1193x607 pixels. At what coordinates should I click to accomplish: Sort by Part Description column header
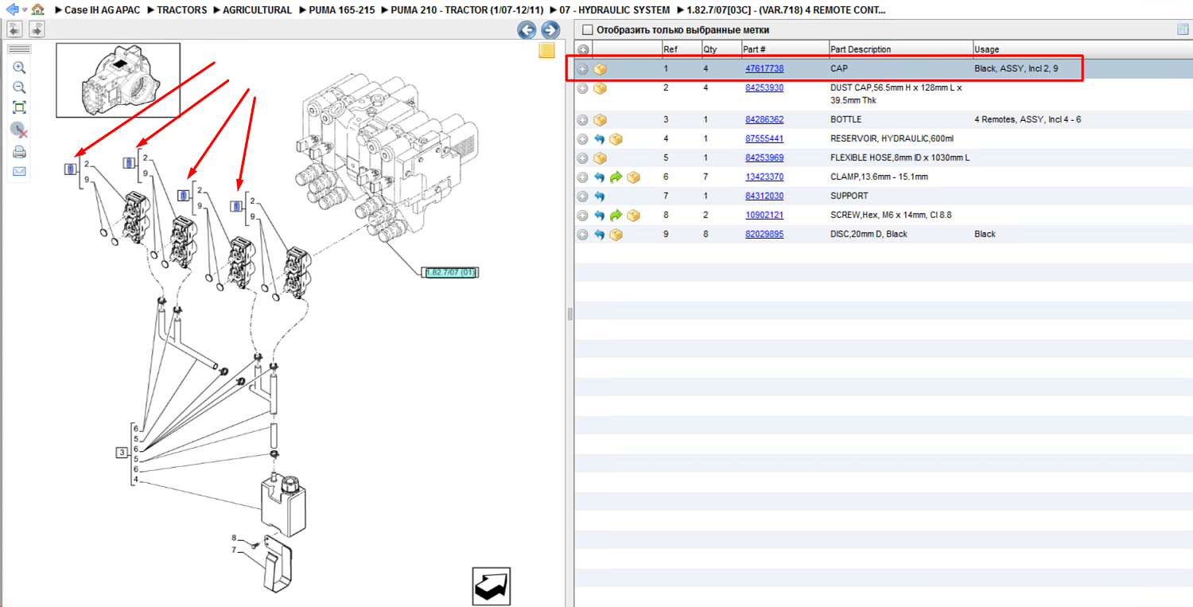click(900, 49)
